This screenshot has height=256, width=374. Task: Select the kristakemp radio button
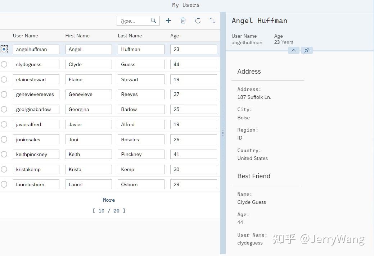click(x=4, y=169)
